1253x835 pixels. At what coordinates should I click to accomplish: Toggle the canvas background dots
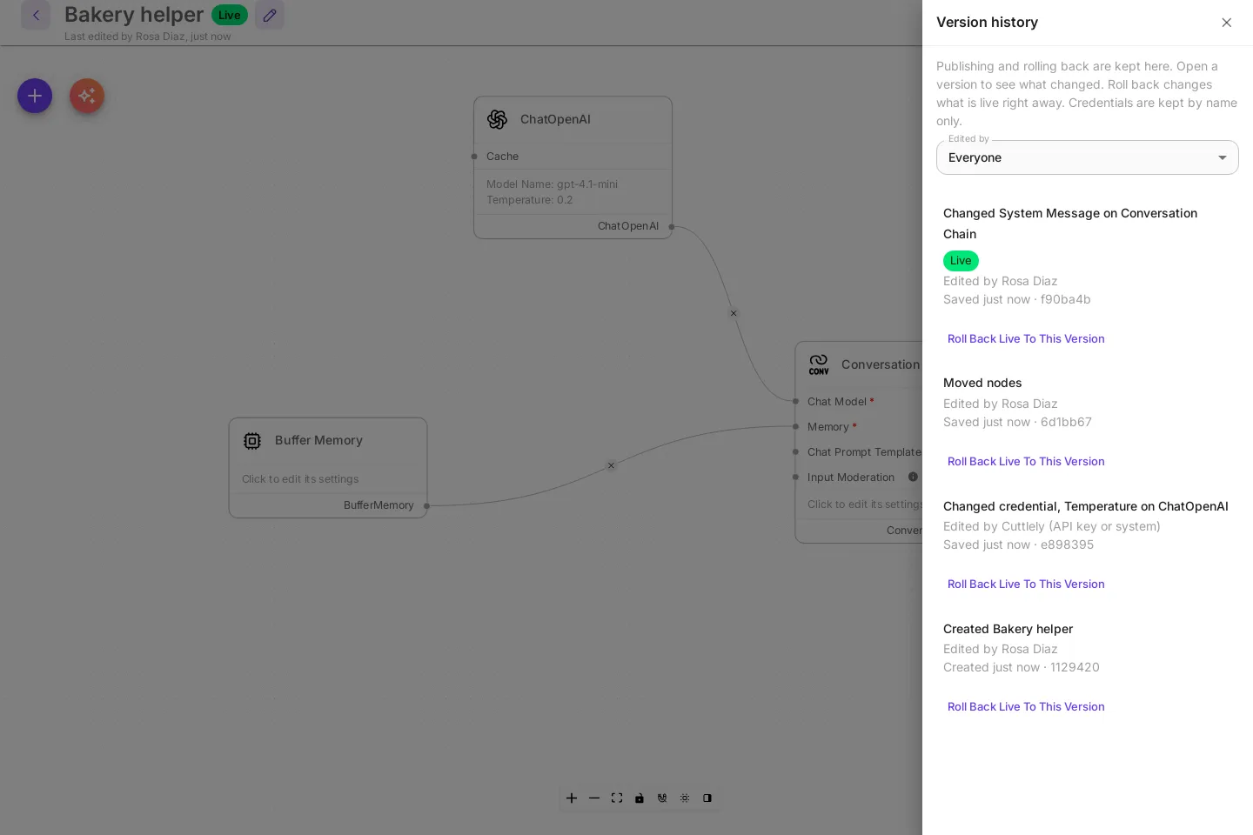(x=685, y=798)
